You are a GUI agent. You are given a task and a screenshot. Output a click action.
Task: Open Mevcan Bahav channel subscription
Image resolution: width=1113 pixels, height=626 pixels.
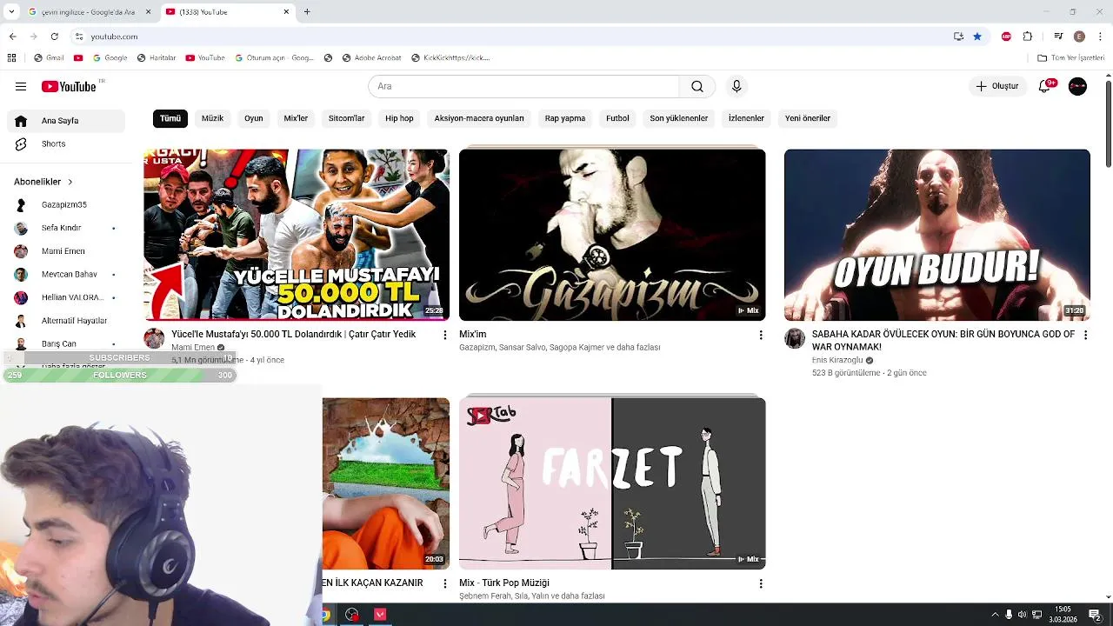66,274
